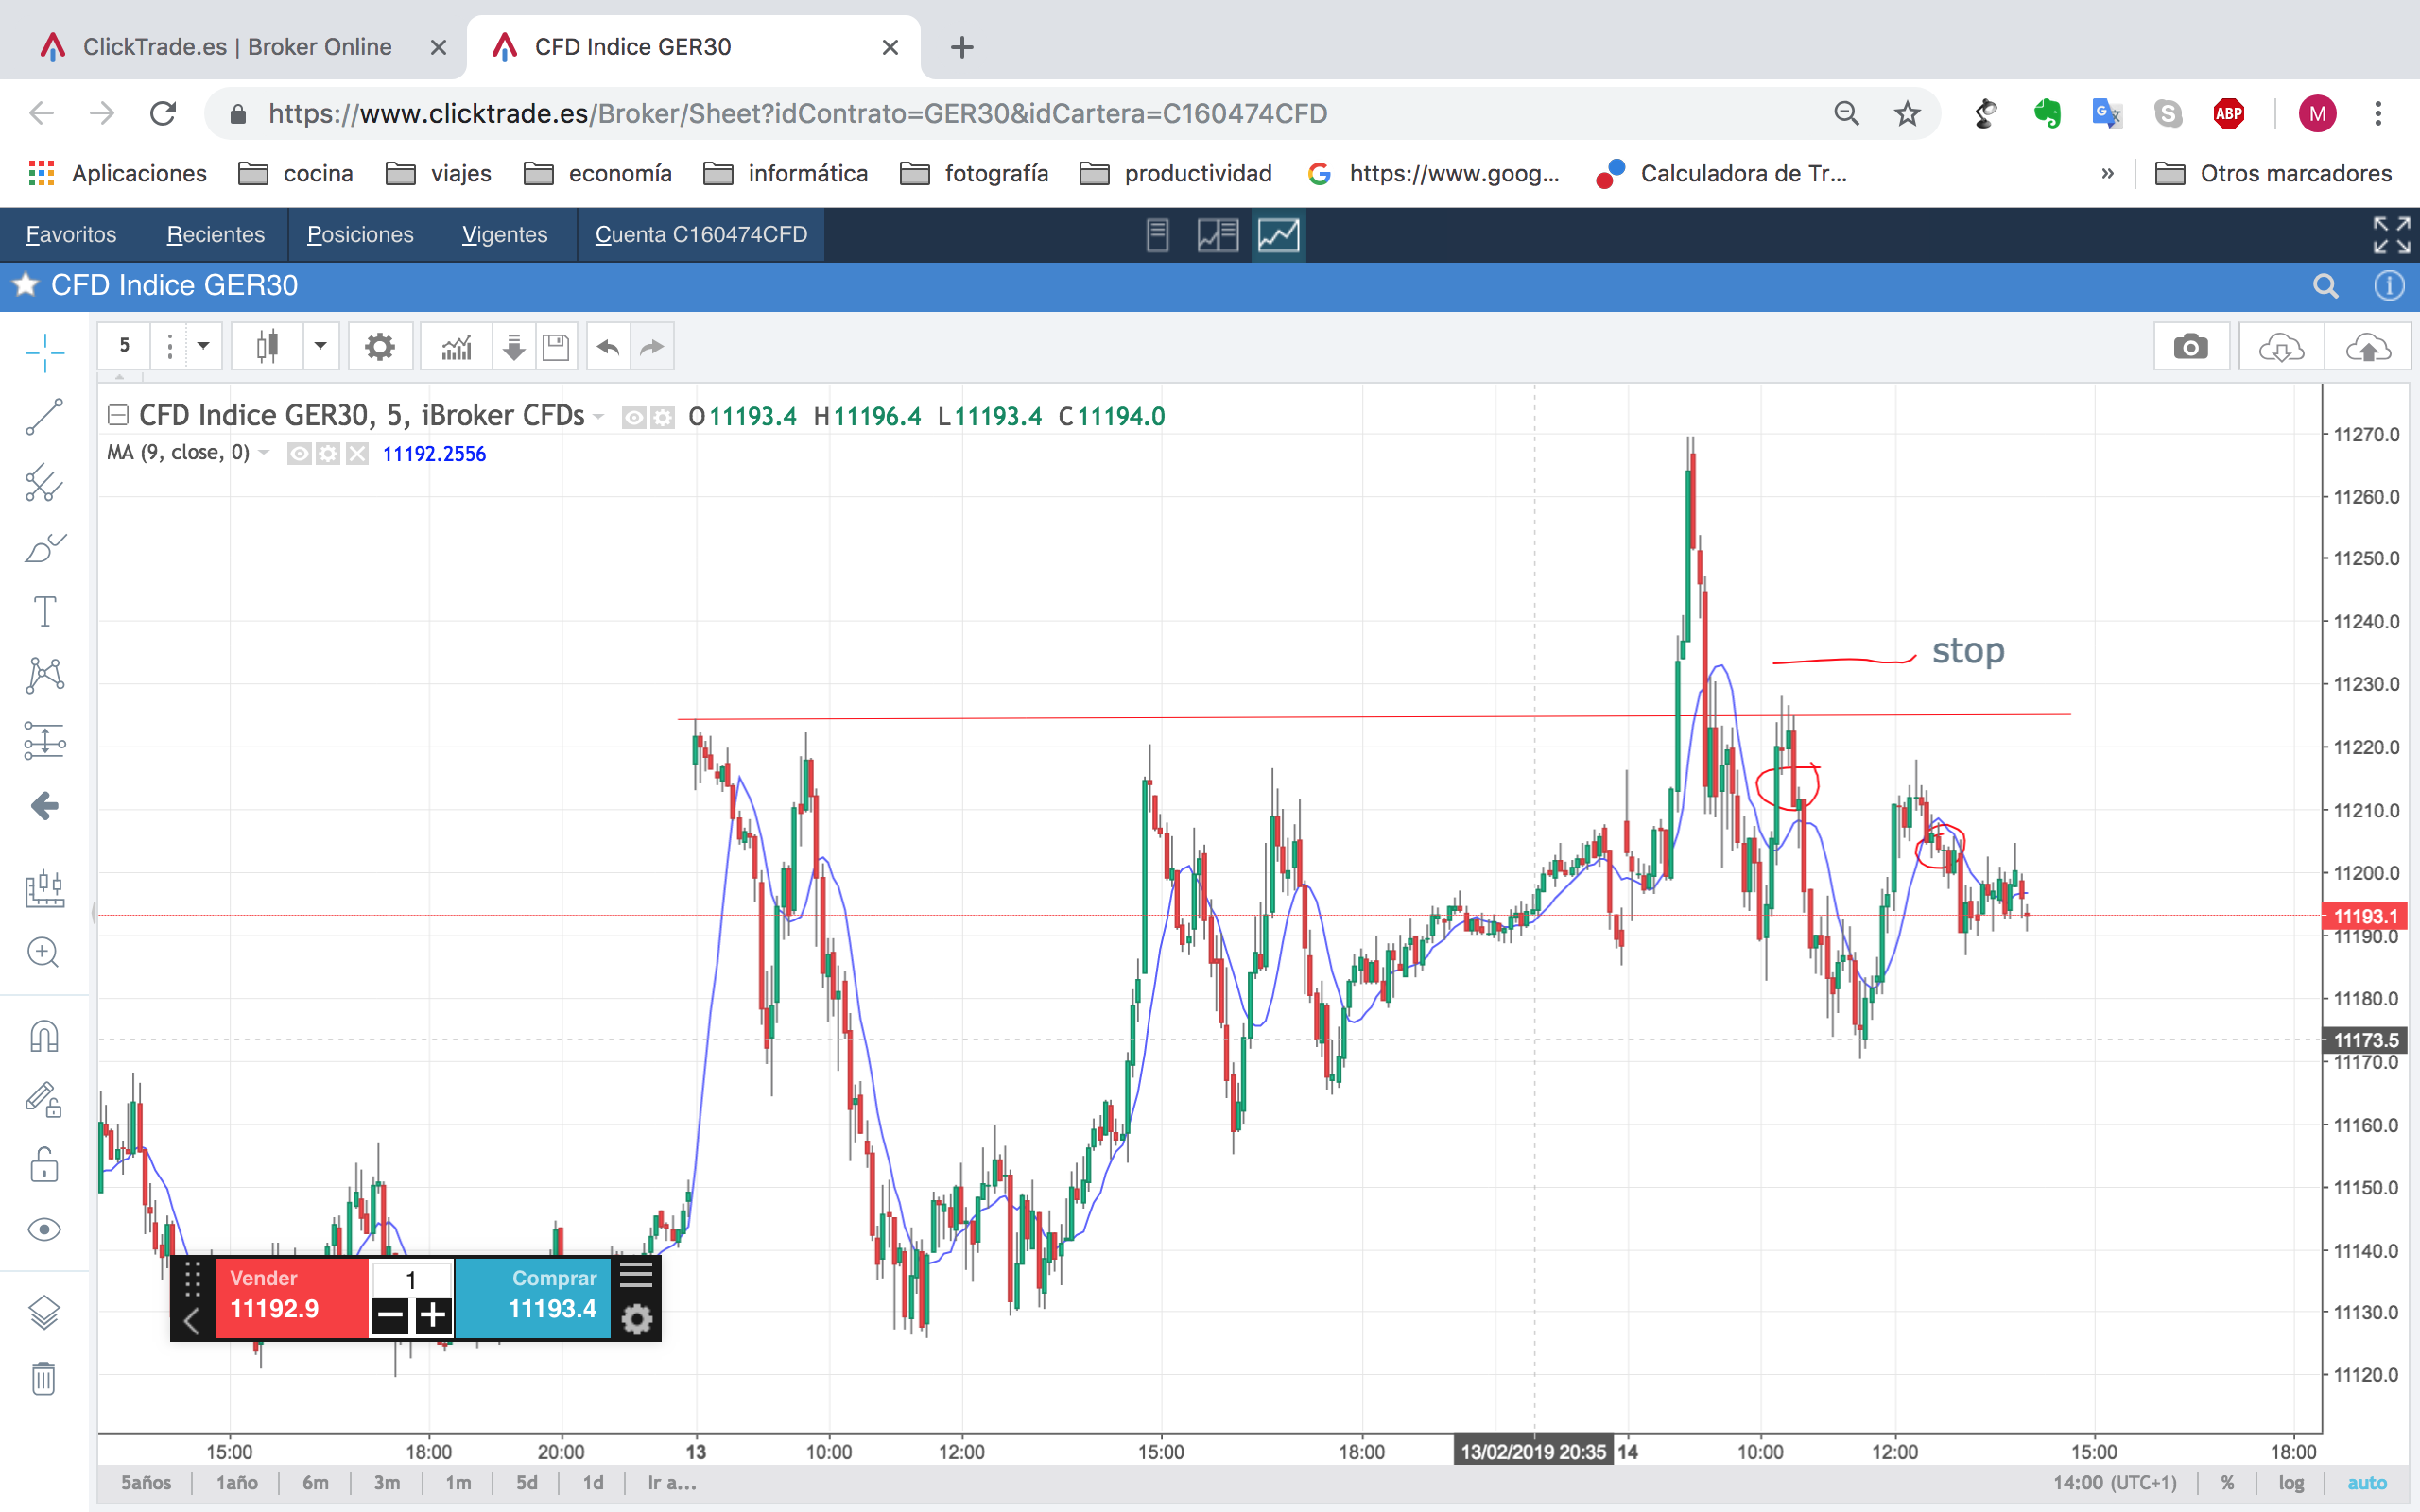
Task: Take chart snapshot with camera icon
Action: click(2190, 347)
